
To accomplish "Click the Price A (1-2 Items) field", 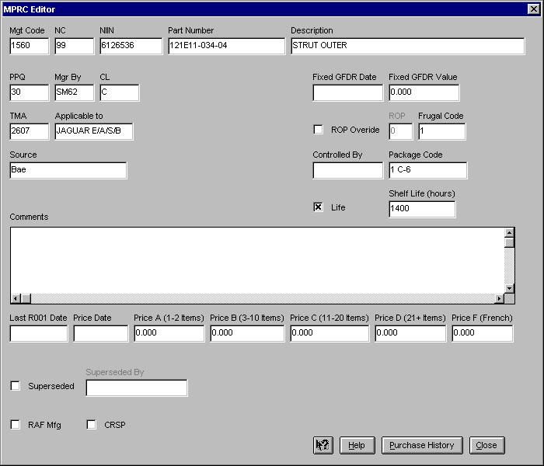I will click(169, 333).
